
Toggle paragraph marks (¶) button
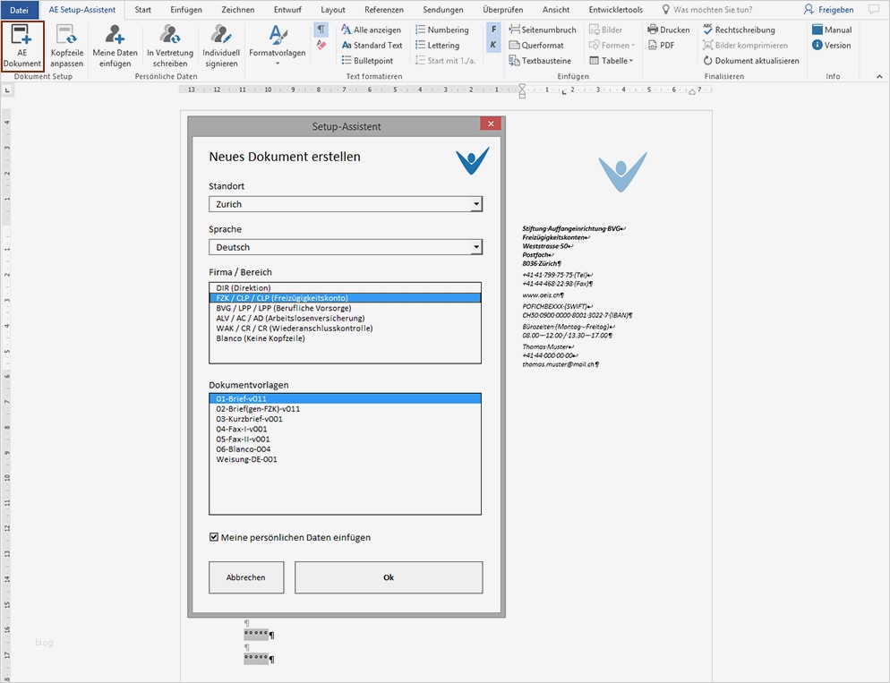coord(321,29)
